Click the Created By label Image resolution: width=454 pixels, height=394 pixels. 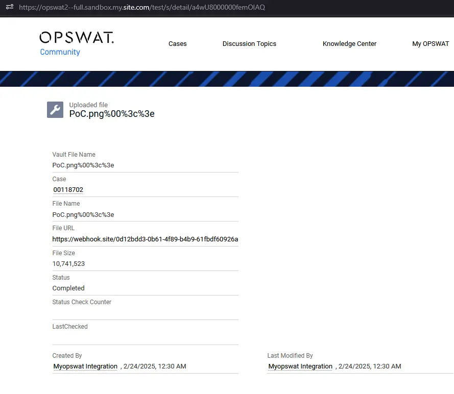(x=67, y=356)
